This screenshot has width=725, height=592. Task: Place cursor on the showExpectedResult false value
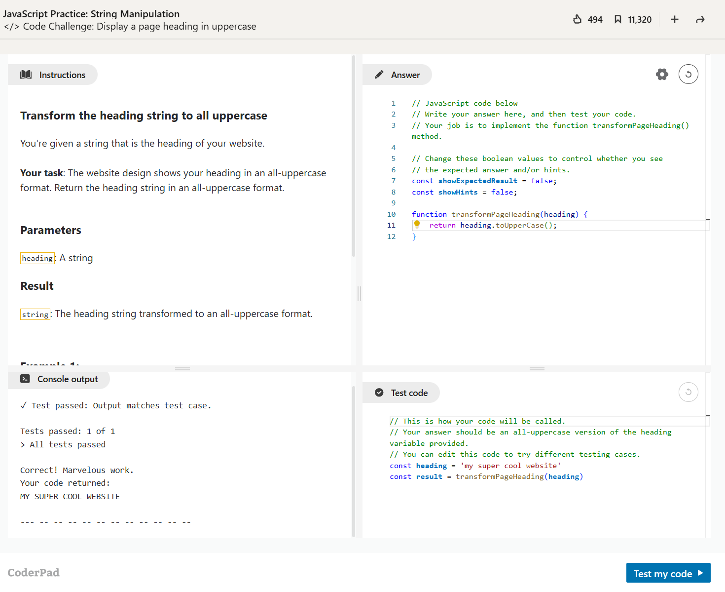542,181
